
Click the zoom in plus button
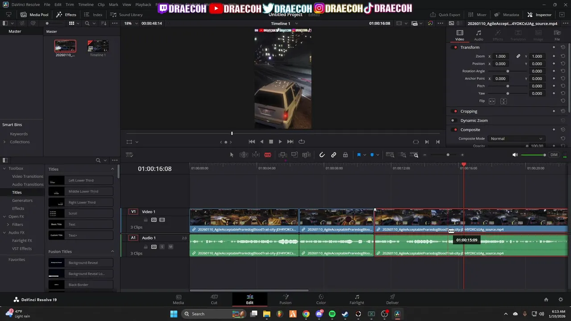point(462,155)
